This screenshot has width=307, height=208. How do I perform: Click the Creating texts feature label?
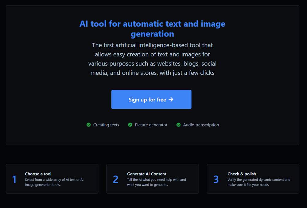[106, 125]
